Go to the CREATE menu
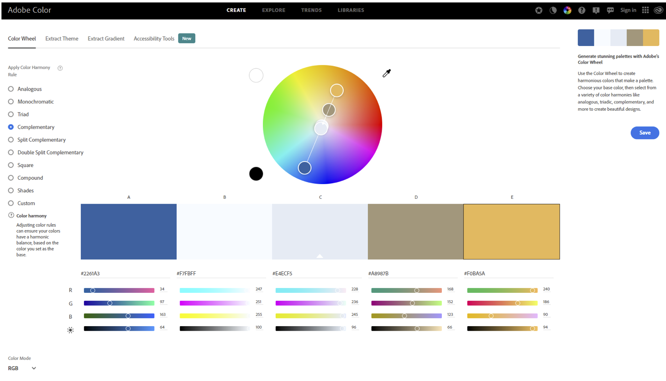This screenshot has width=666, height=381. [x=236, y=10]
